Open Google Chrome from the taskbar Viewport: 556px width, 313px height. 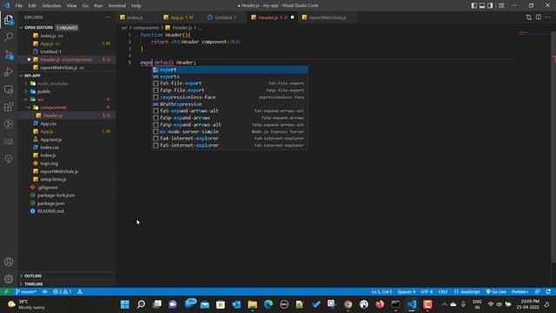tap(347, 304)
